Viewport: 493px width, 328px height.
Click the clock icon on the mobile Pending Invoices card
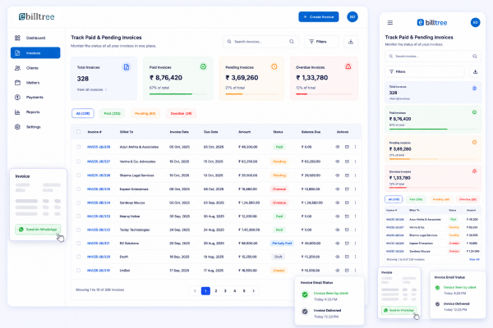pyautogui.click(x=474, y=142)
